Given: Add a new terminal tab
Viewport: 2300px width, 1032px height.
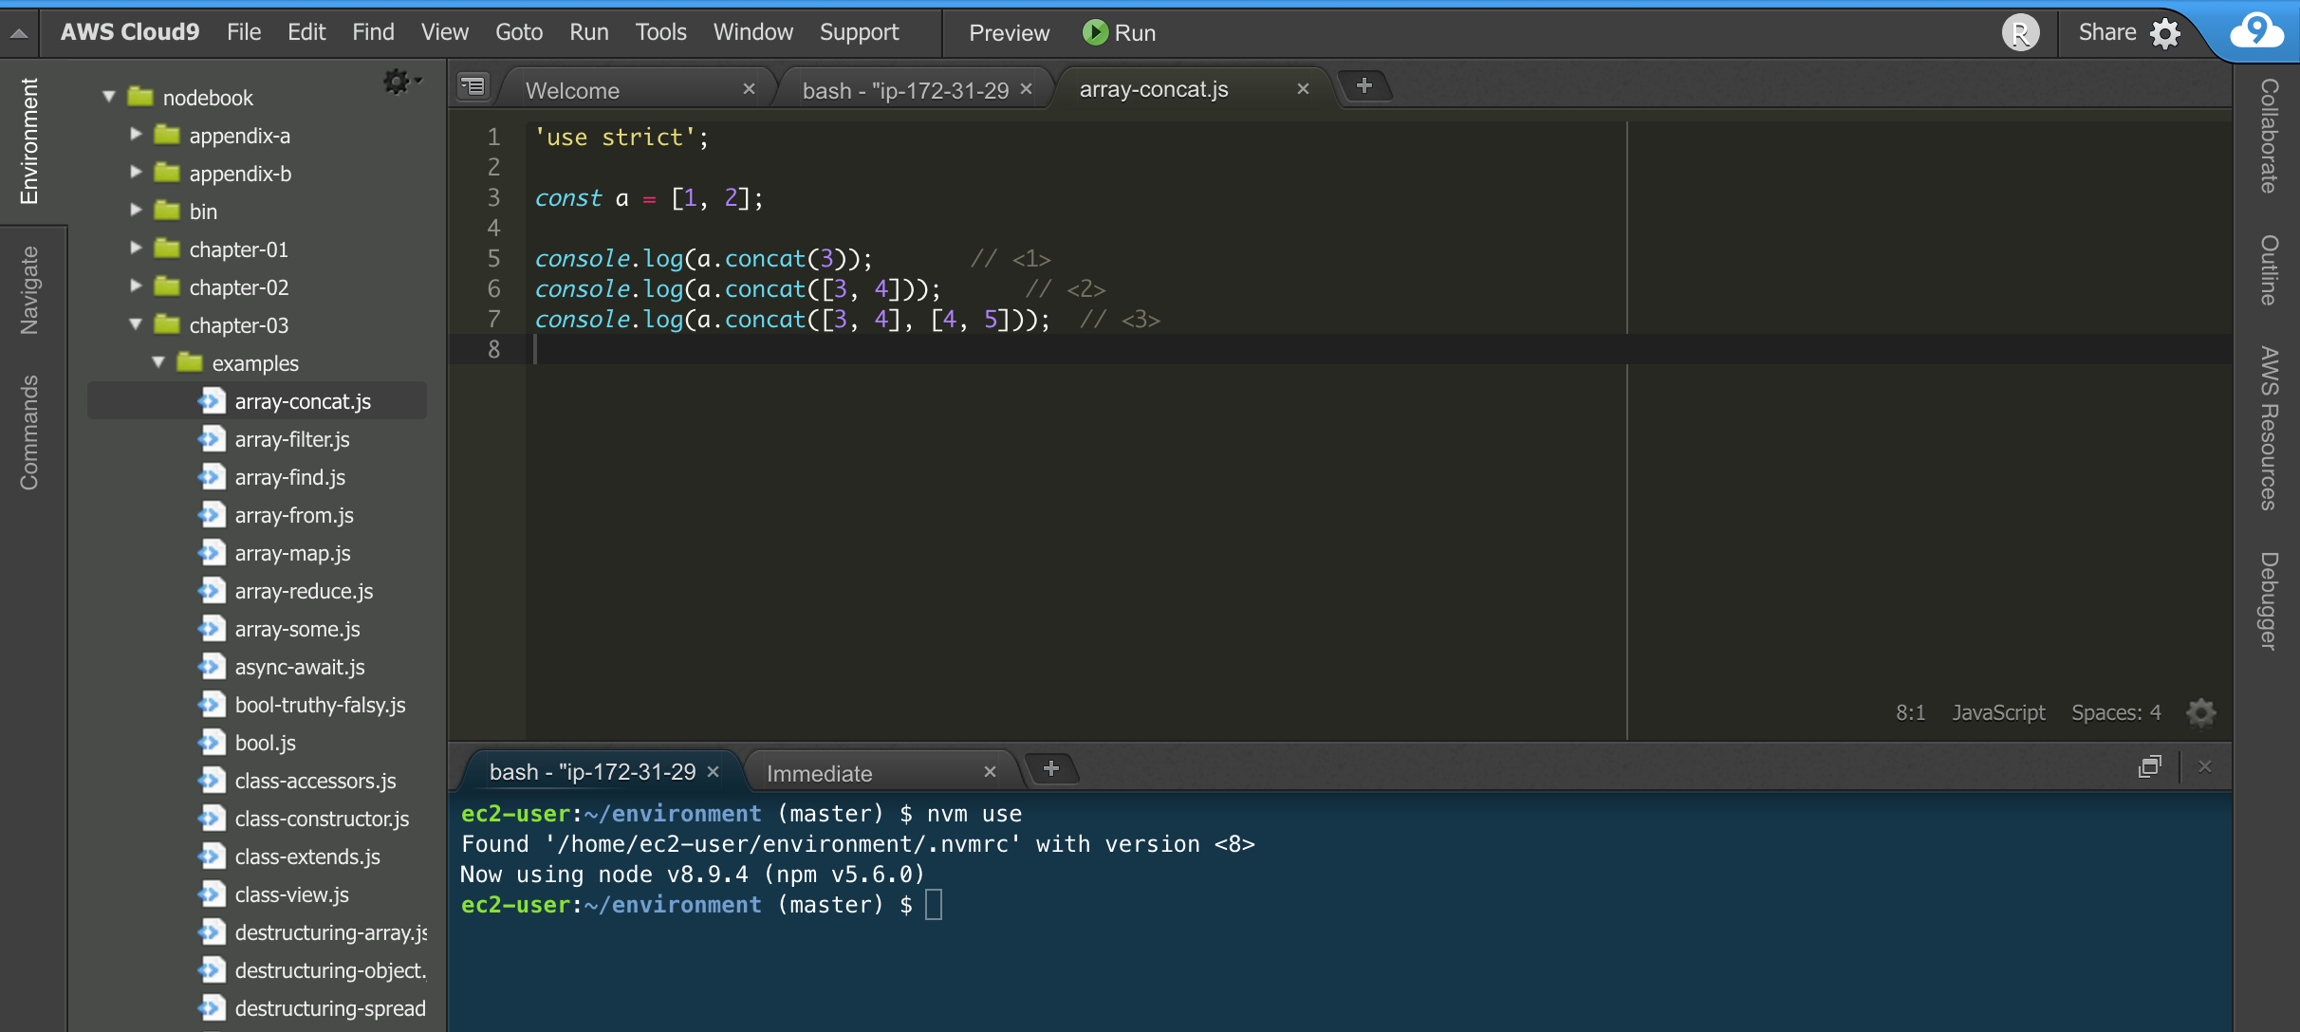Looking at the screenshot, I should tap(1050, 769).
